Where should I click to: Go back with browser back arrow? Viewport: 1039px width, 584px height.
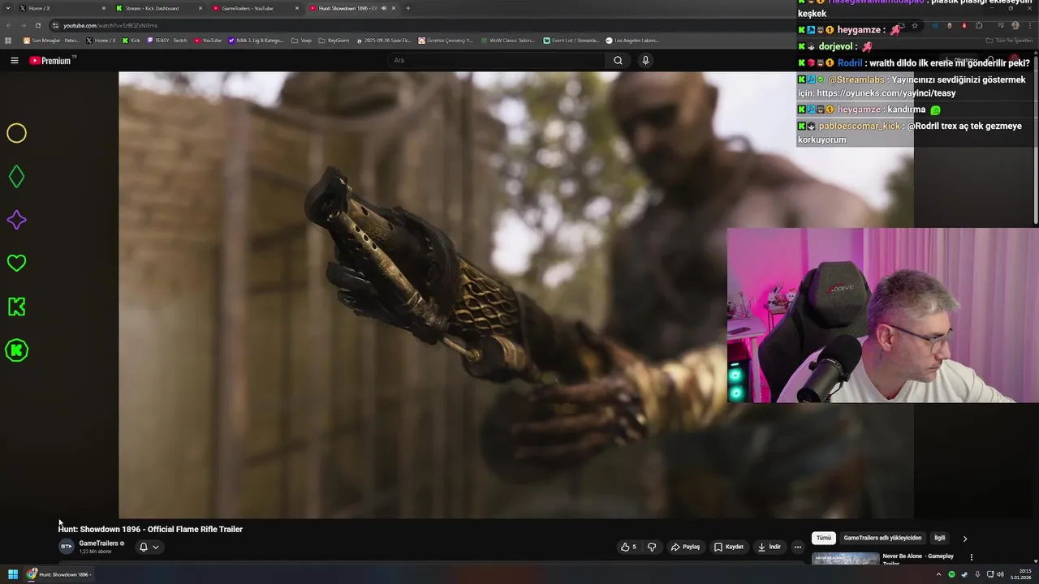point(10,25)
